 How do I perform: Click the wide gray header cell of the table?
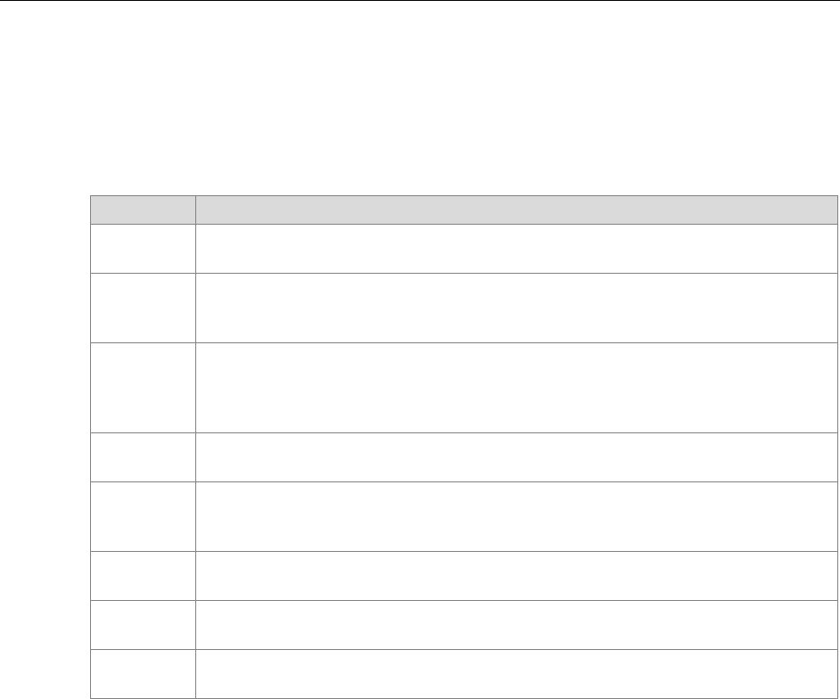(517, 210)
